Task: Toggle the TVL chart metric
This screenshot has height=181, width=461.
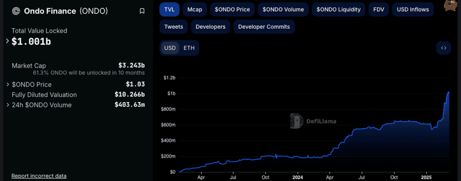Action: (x=169, y=9)
